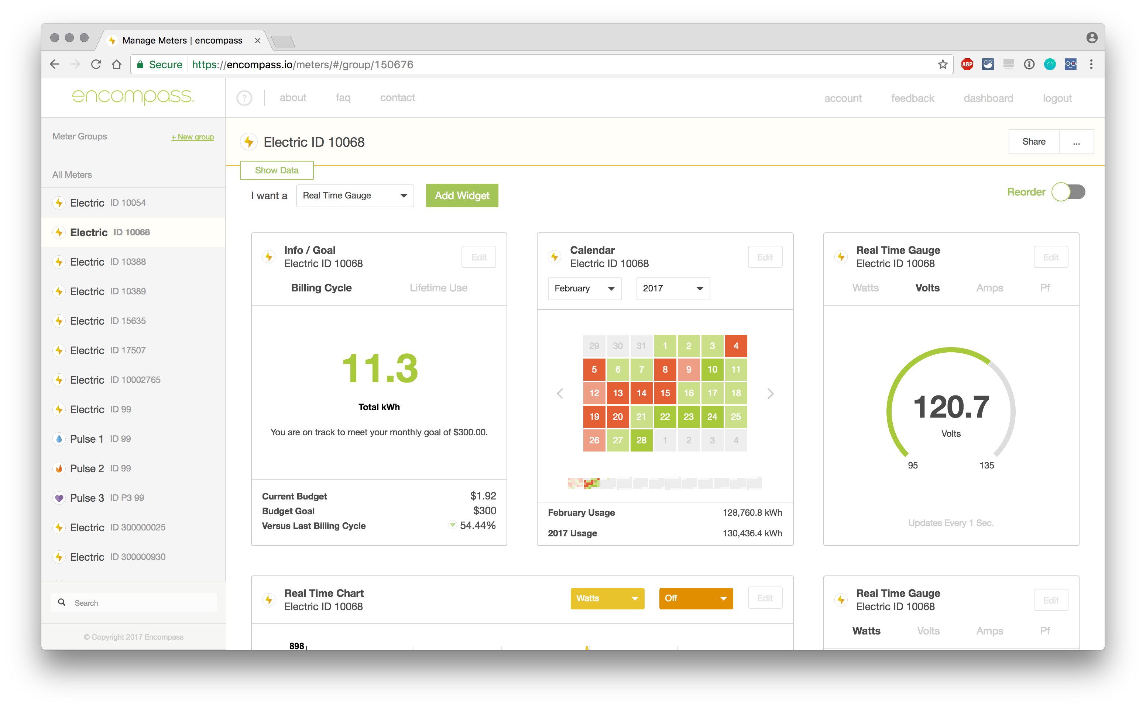Click the flame icon for Pulse 2
Viewport: 1146px width, 709px height.
(59, 468)
